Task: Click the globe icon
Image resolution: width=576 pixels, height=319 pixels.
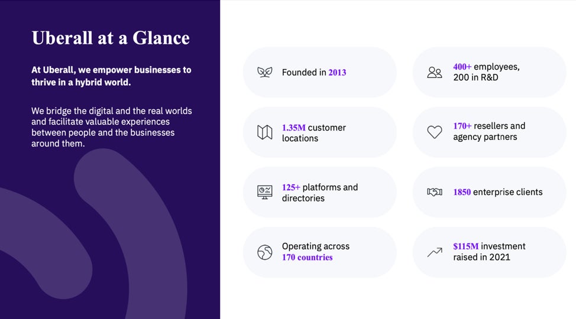Action: [x=264, y=252]
